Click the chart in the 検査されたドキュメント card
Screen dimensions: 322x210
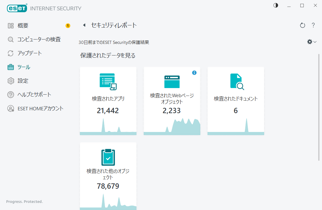point(236,126)
